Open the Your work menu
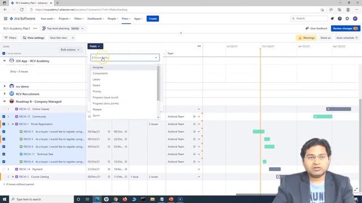Image resolution: width=362 pixels, height=203 pixels. pyautogui.click(x=48, y=19)
